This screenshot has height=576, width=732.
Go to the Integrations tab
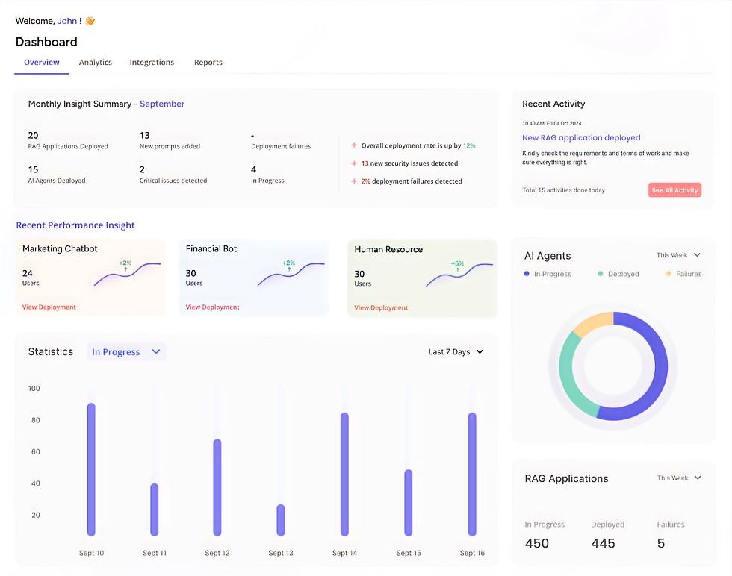152,62
